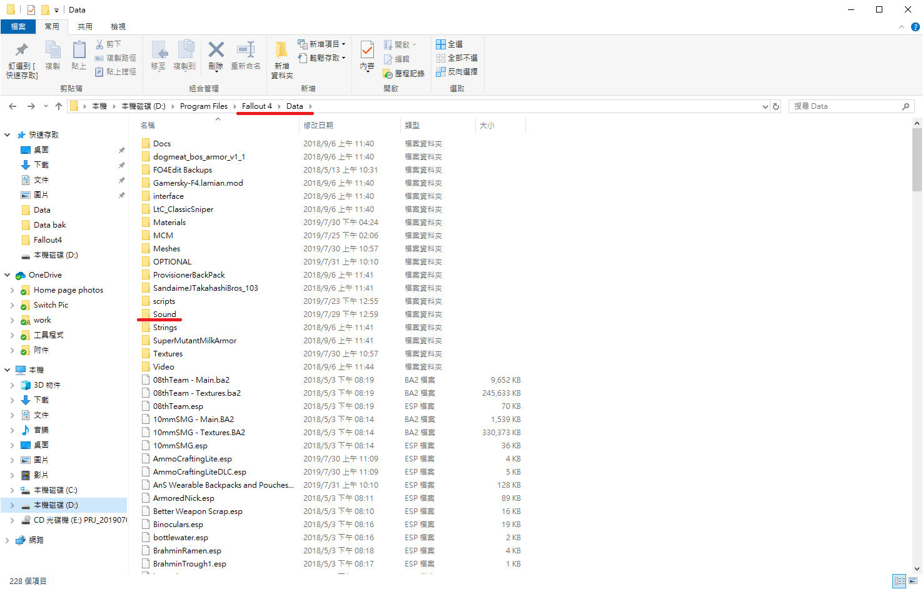923x589 pixels.
Task: Expand the address bar history dropdown
Action: (x=765, y=106)
